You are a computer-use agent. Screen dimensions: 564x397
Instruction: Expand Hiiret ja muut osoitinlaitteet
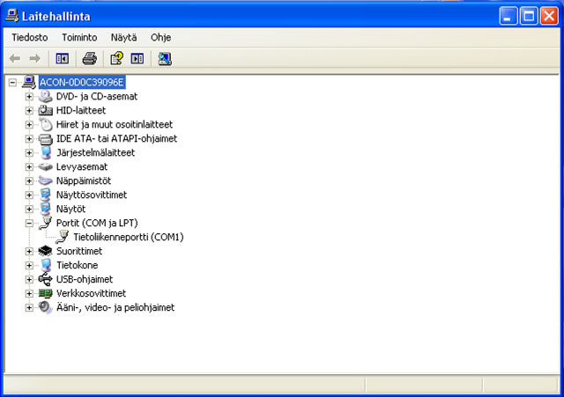coord(29,125)
